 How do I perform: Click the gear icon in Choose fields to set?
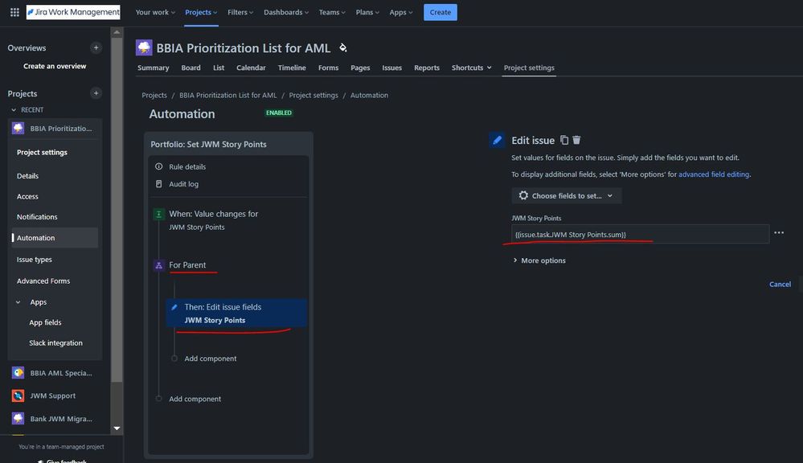523,195
